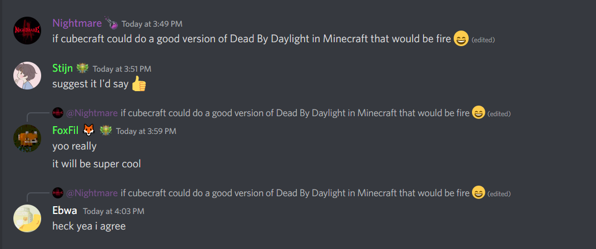Click the green role badge after FoxFil's fox emoji
This screenshot has height=249, width=596.
106,131
